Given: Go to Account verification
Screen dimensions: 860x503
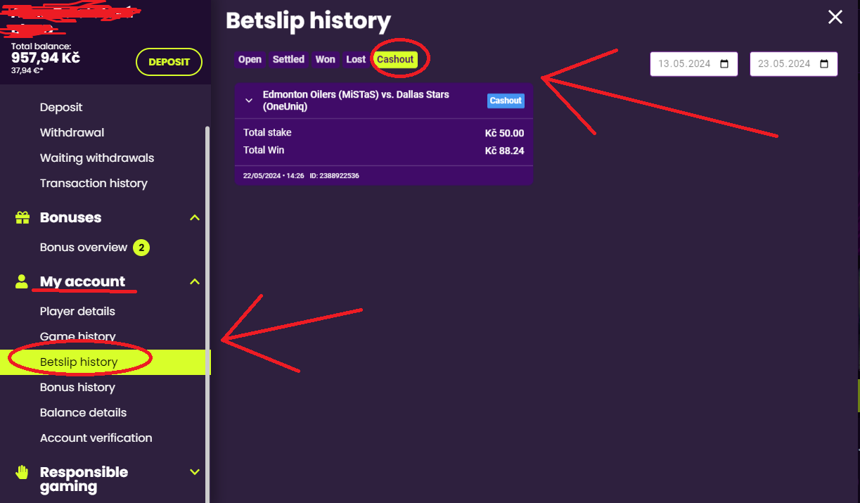Looking at the screenshot, I should 96,438.
